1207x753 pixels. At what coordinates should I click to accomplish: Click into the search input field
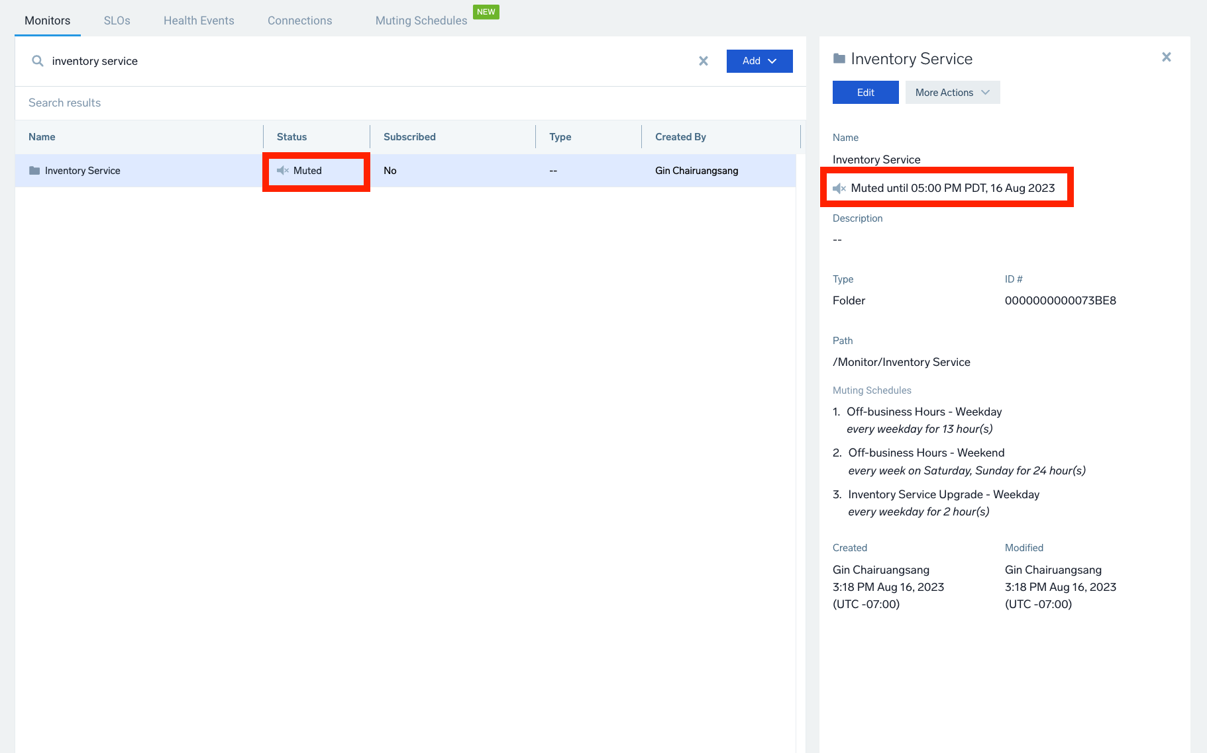(371, 61)
